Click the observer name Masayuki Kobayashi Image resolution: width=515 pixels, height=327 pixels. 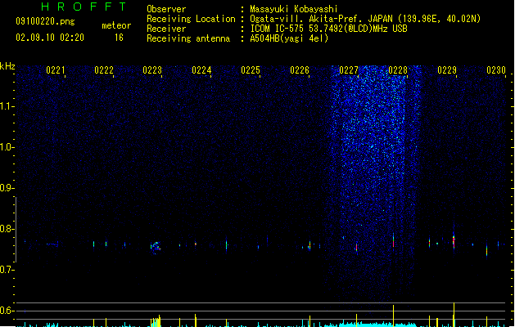point(294,9)
